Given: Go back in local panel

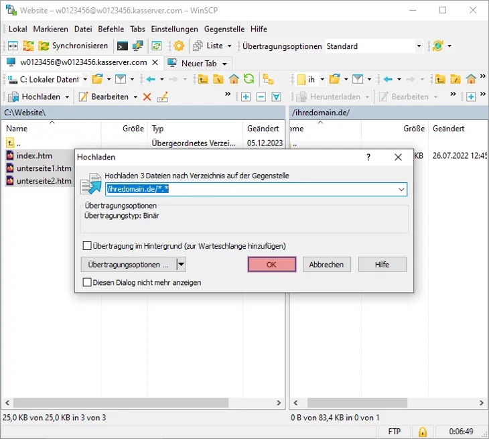Looking at the screenshot, I should 150,79.
